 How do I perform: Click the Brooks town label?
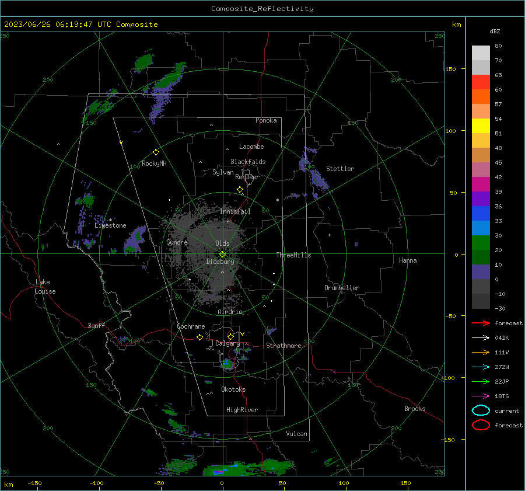coord(415,409)
